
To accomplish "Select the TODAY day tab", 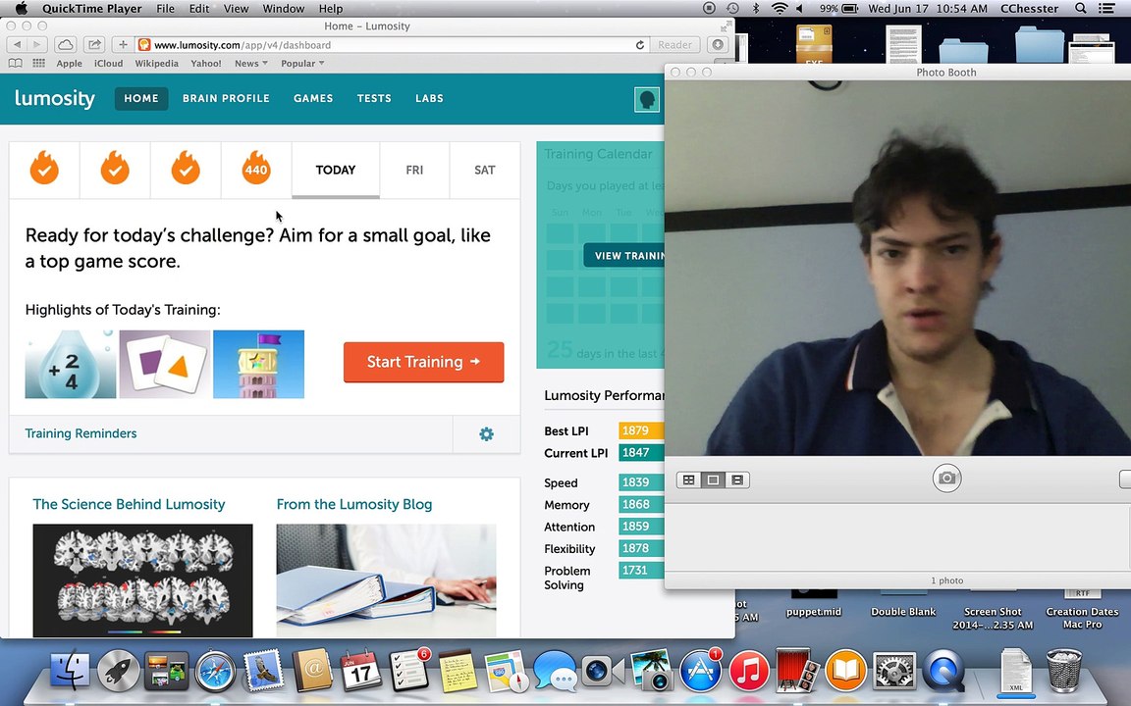I will pos(336,170).
